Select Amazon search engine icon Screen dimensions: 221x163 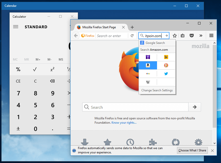[148, 65]
